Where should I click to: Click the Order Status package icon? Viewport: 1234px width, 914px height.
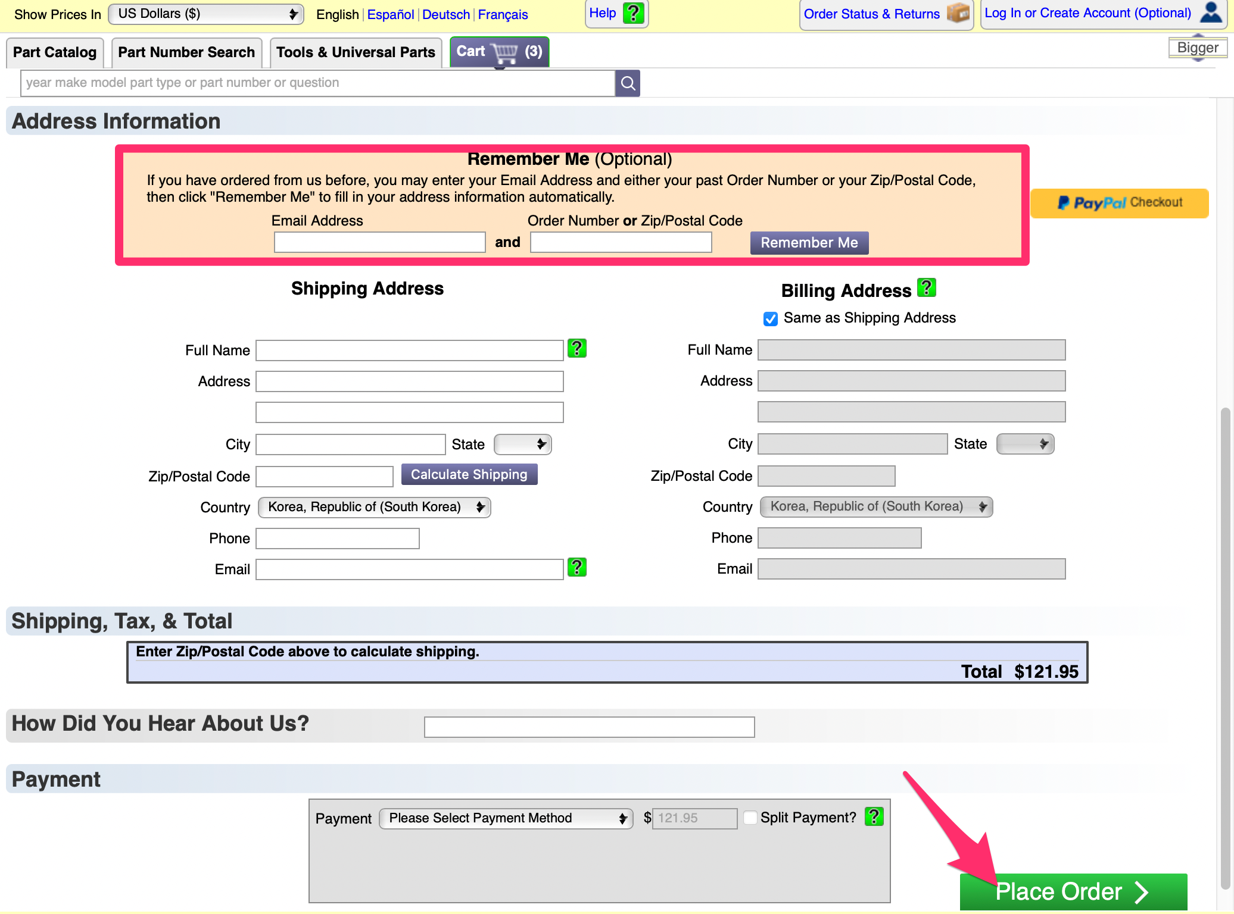pyautogui.click(x=958, y=13)
